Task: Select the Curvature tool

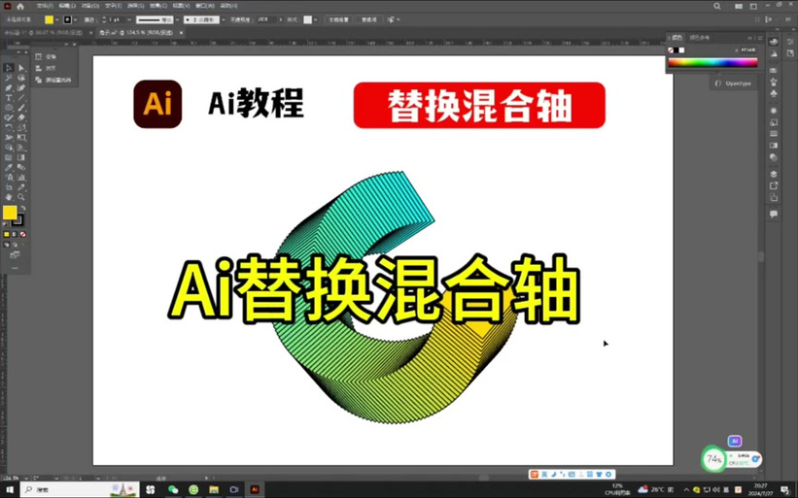Action: pyautogui.click(x=21, y=88)
